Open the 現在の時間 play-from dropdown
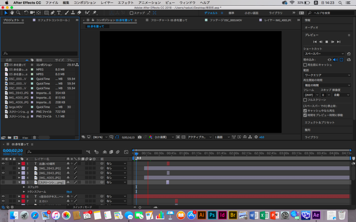This screenshot has width=356, height=222. point(327,85)
